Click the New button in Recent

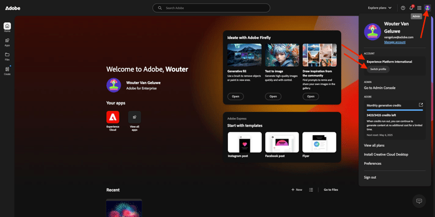(296, 190)
